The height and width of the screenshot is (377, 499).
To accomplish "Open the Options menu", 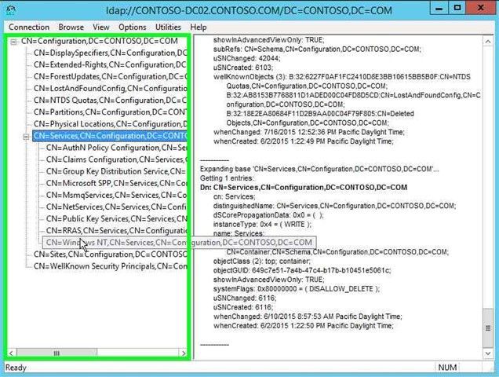I will [133, 27].
